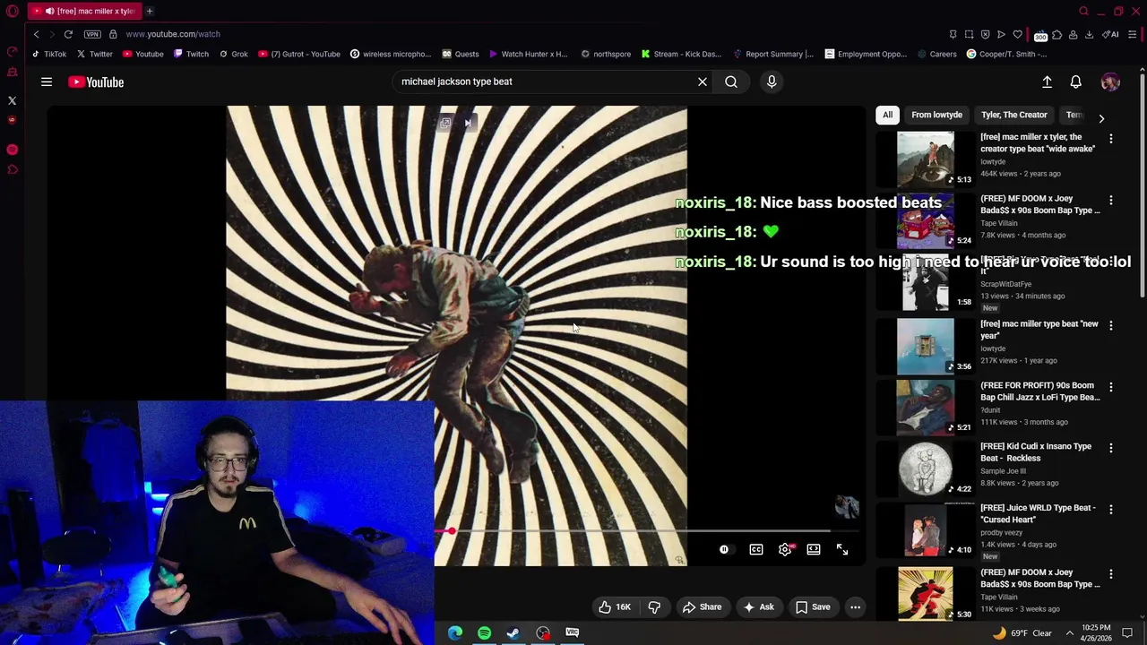Open Microsoft Edge in the taskbar
Image resolution: width=1147 pixels, height=645 pixels.
455,633
